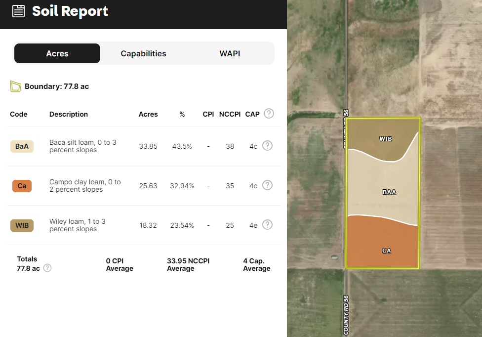The width and height of the screenshot is (482, 337).
Task: Select the WIB zone on map
Action: click(x=385, y=139)
